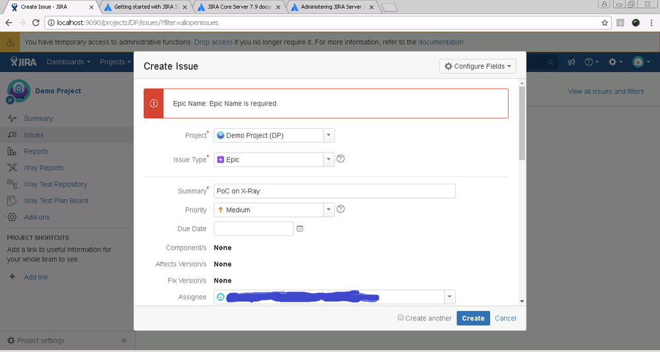Open the Reports bar chart icon
The height and width of the screenshot is (352, 660).
point(12,151)
